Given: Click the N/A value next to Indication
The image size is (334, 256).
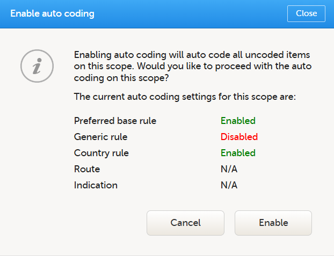Looking at the screenshot, I should click(229, 185).
